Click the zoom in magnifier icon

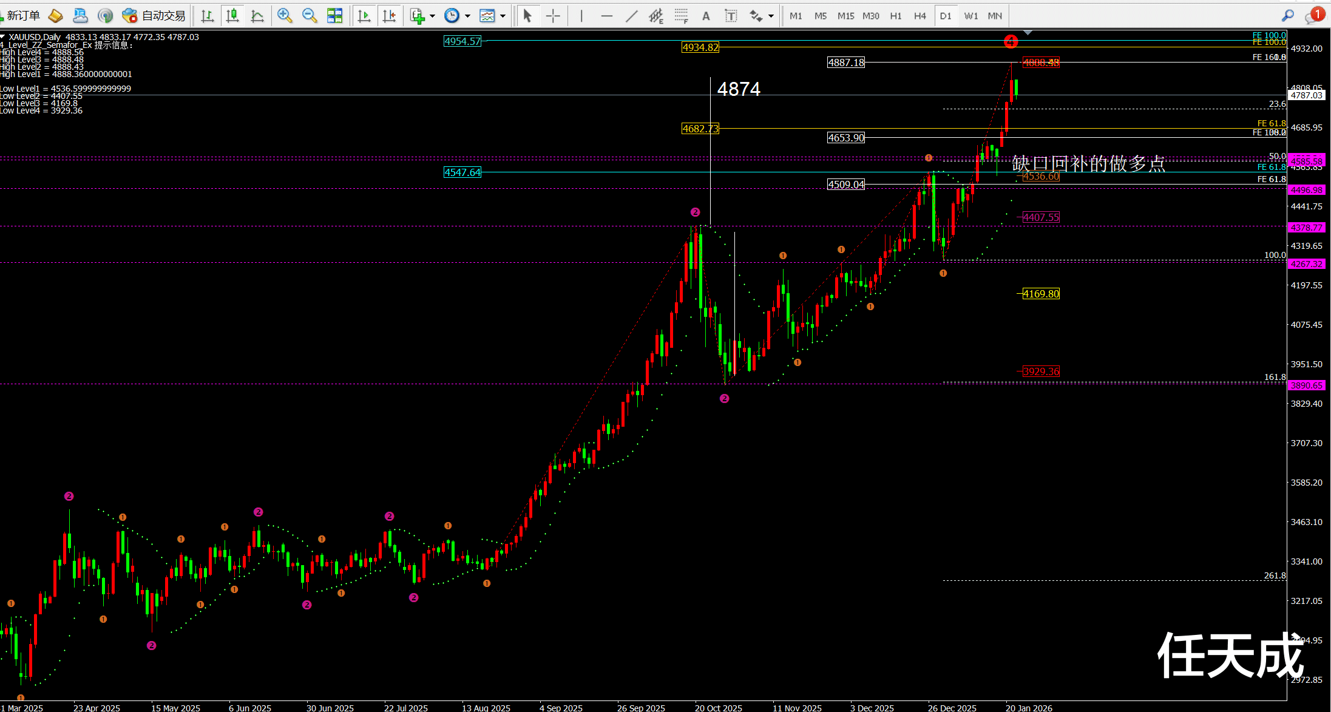tap(284, 16)
